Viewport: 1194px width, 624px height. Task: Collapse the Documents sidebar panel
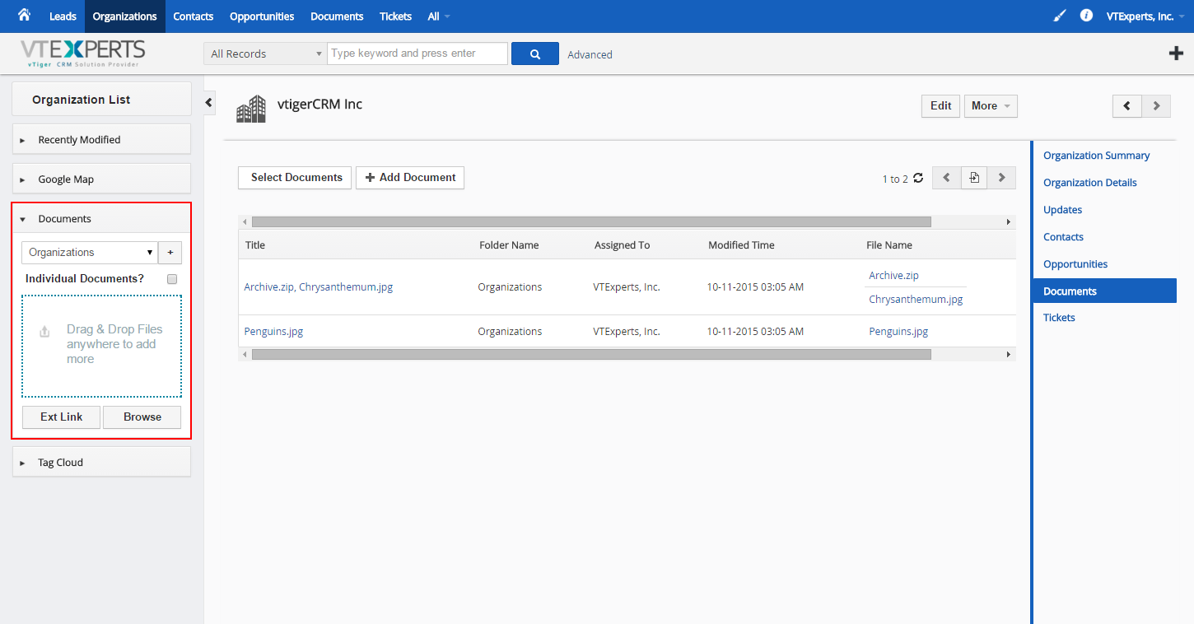[x=101, y=219]
